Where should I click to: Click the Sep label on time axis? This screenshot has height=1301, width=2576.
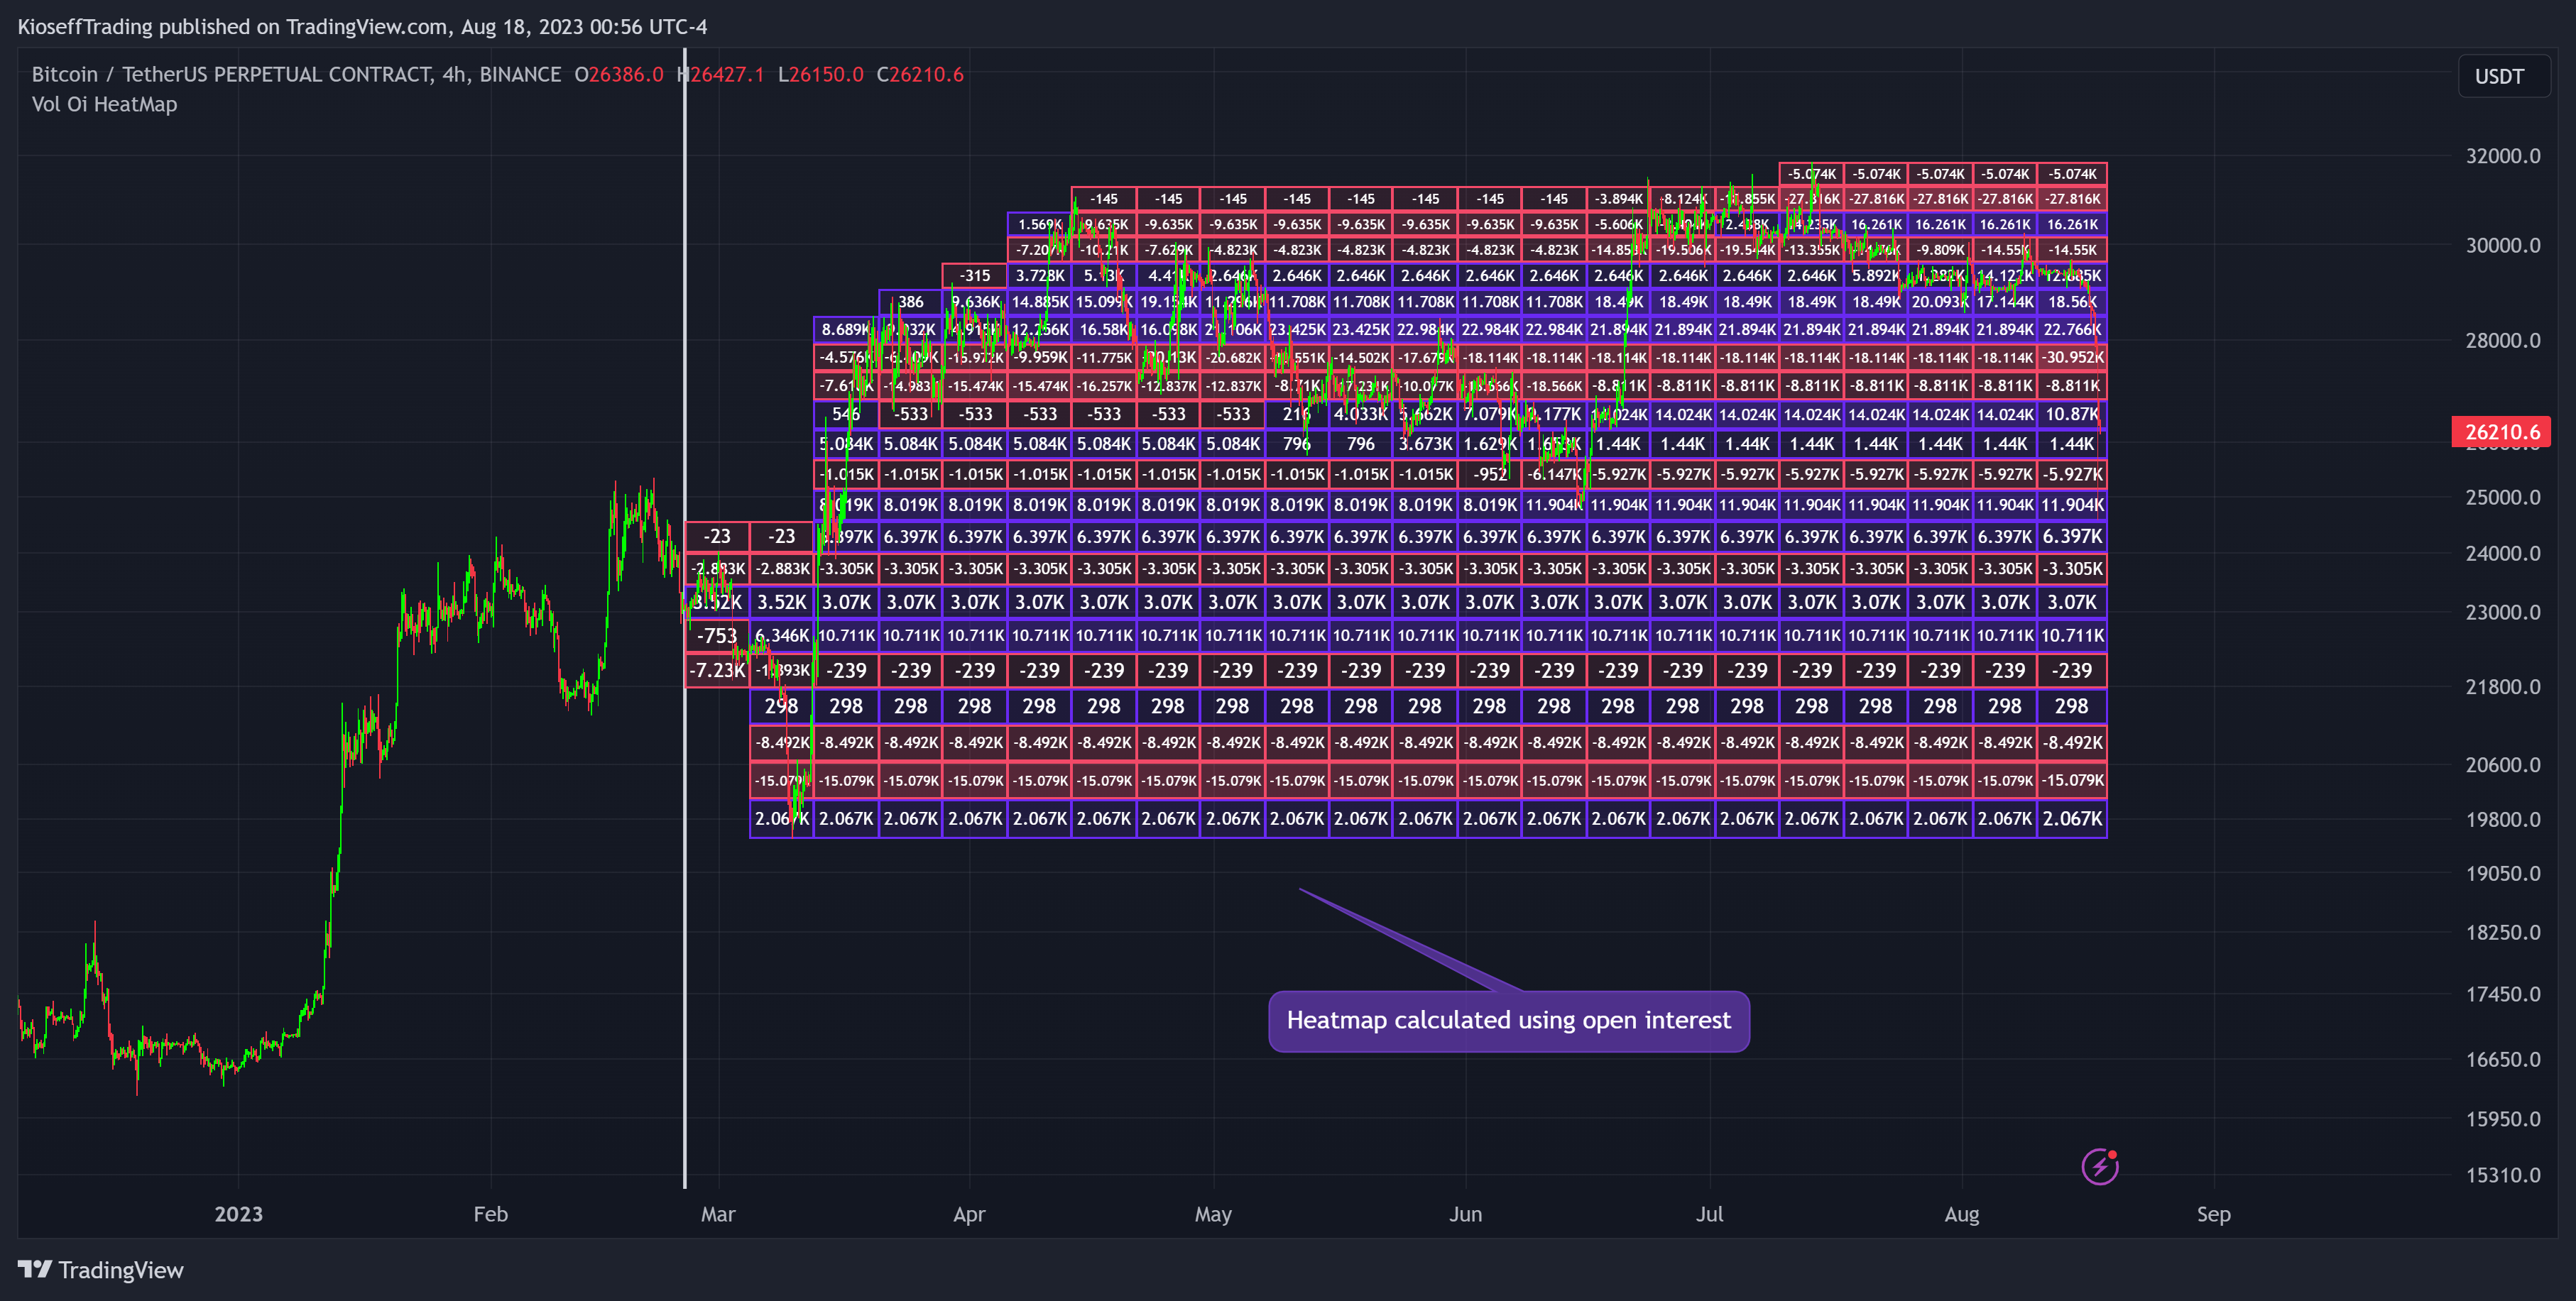(2213, 1214)
